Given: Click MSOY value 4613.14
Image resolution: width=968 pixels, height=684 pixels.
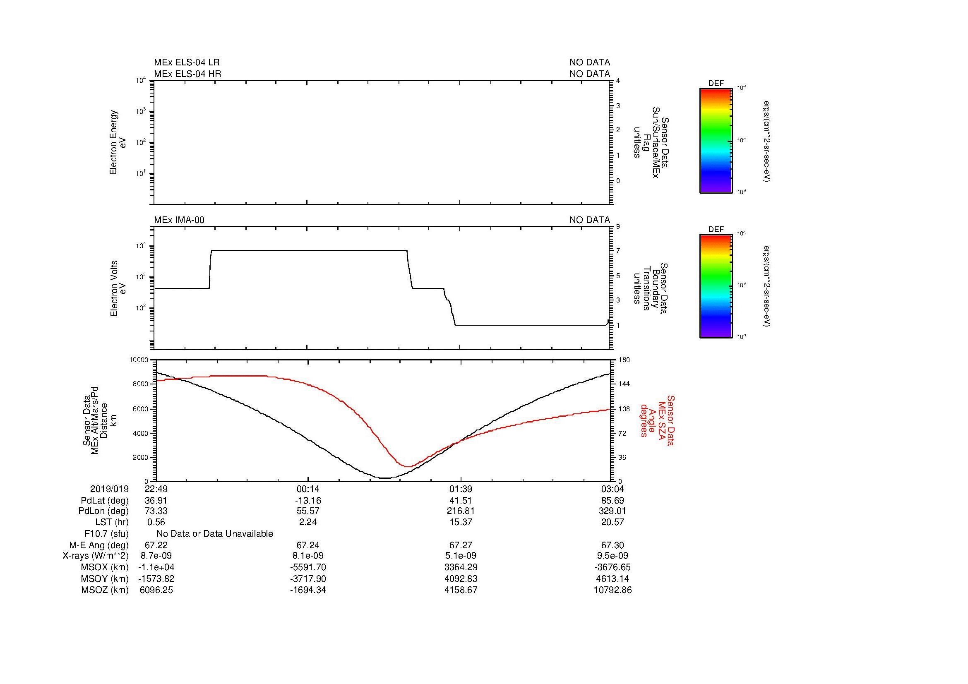Looking at the screenshot, I should point(613,578).
